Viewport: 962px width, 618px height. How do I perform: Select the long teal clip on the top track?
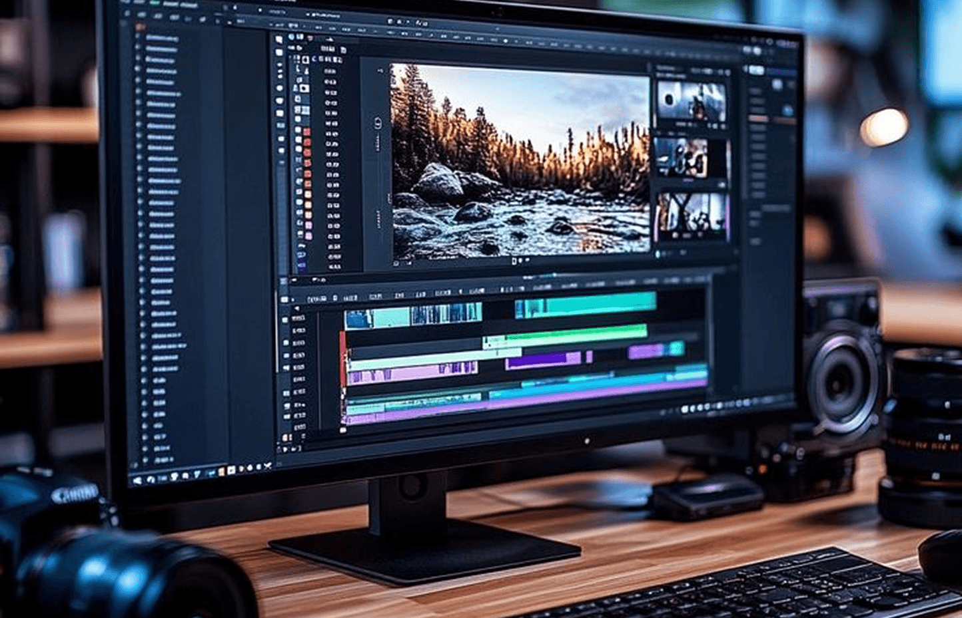coord(586,304)
